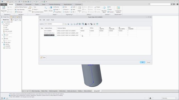Click User Defined Feature
Image resolution: width=179 pixels, height=100 pixels.
click(21, 7)
